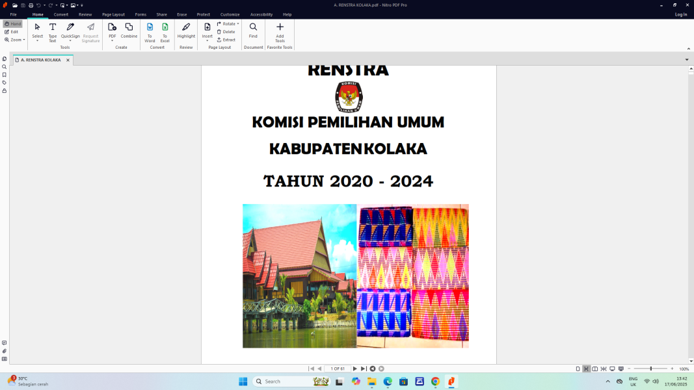This screenshot has height=390, width=694.
Task: Click the Log In button
Action: pyautogui.click(x=680, y=14)
